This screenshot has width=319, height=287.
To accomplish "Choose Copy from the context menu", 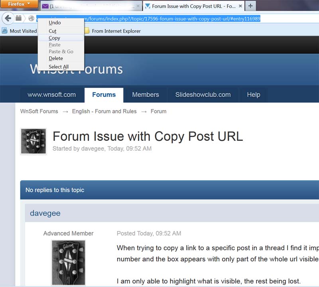I will click(61, 38).
